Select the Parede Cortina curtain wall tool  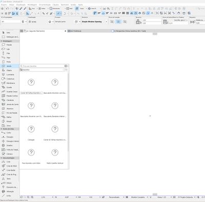9,96
